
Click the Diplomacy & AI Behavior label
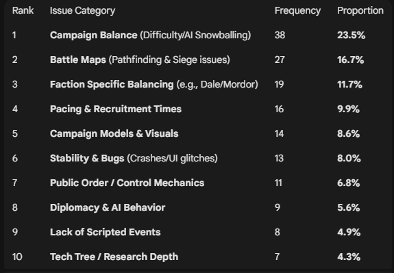108,207
